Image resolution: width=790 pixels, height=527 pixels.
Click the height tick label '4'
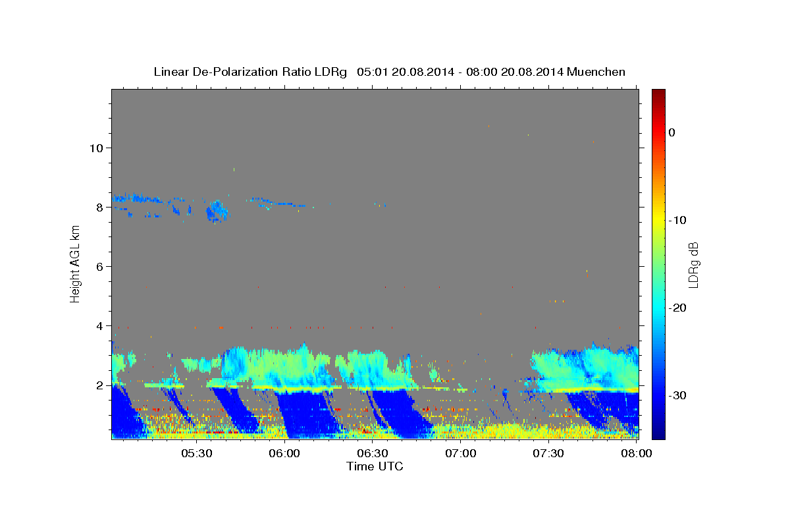tap(99, 325)
